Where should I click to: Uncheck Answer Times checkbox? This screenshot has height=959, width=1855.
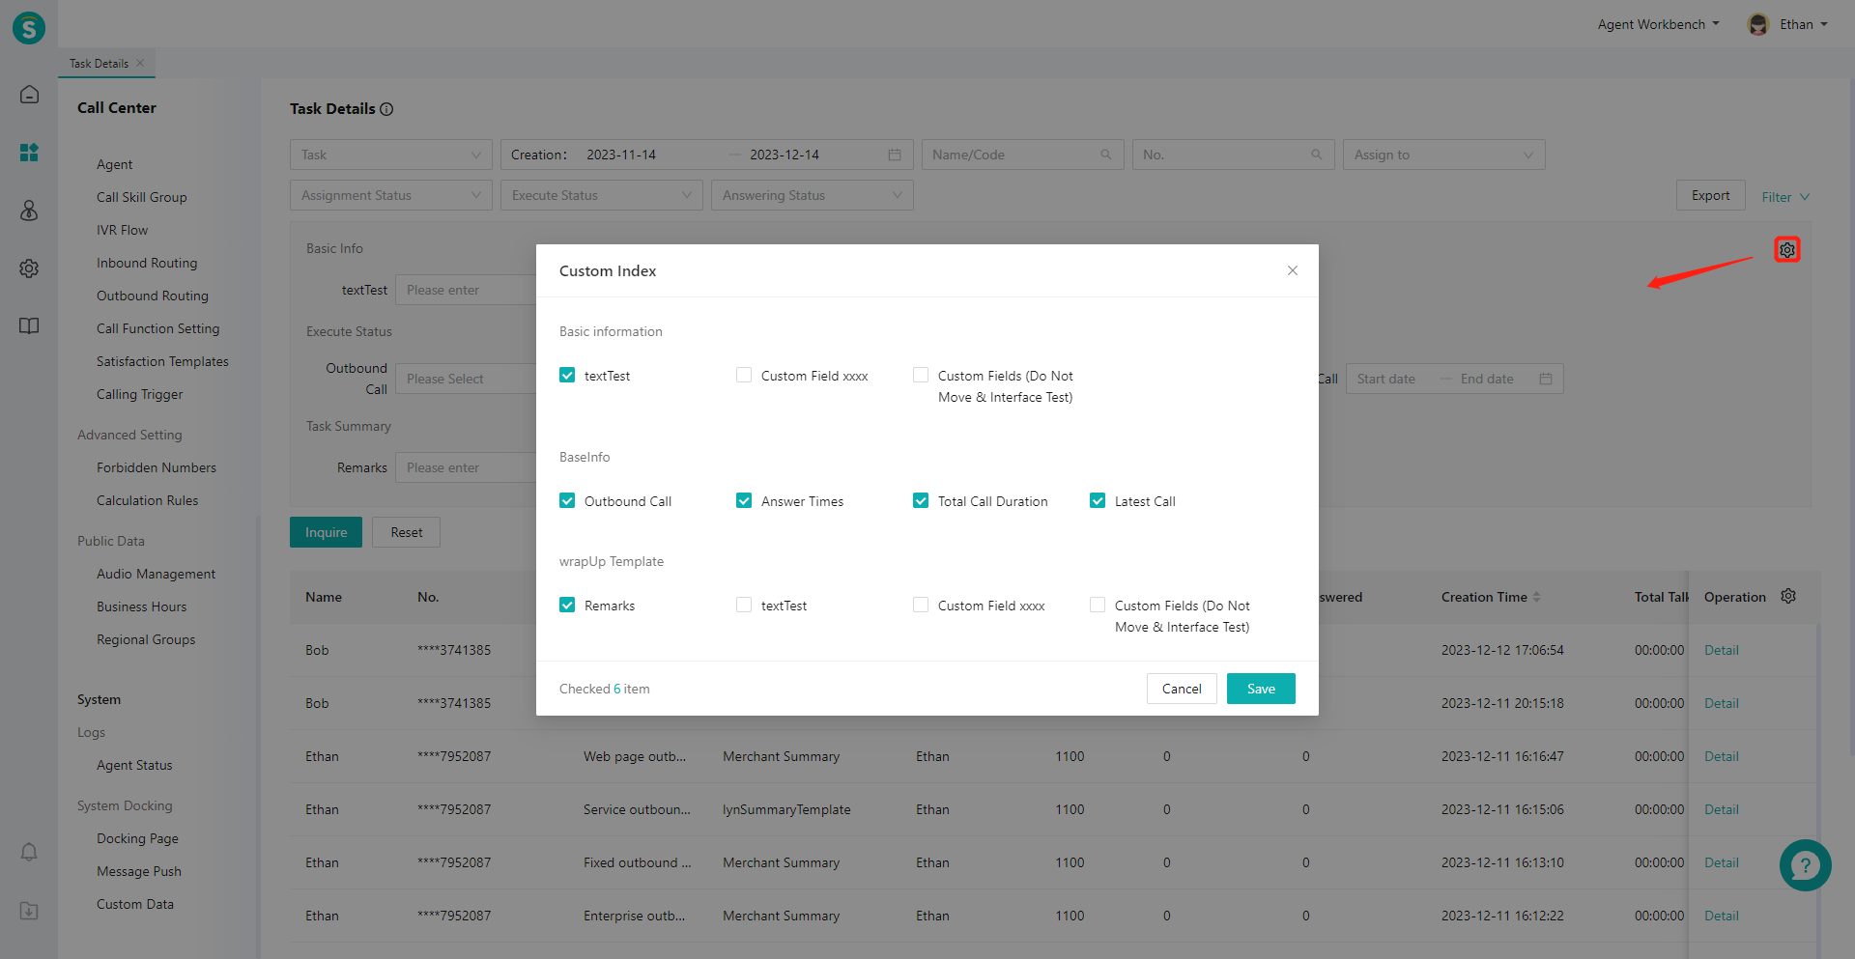point(744,500)
